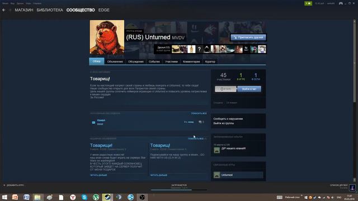Open СПИСОК ДРУЗЕЙ friends list
This screenshot has width=358, height=201.
tap(339, 185)
